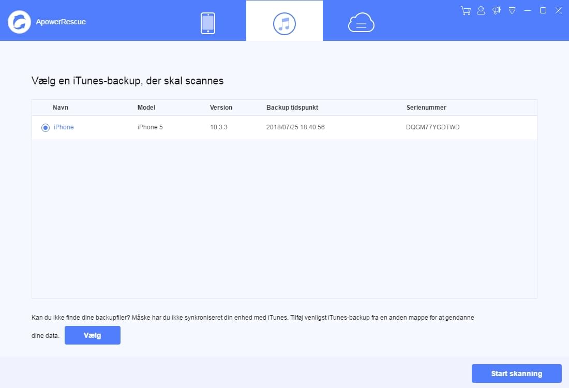569x388 pixels.
Task: Click the iPhone name link
Action: tap(63, 127)
